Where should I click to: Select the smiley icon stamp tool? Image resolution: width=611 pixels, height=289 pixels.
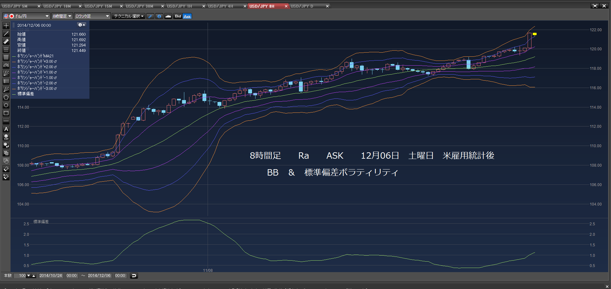[x=6, y=137]
